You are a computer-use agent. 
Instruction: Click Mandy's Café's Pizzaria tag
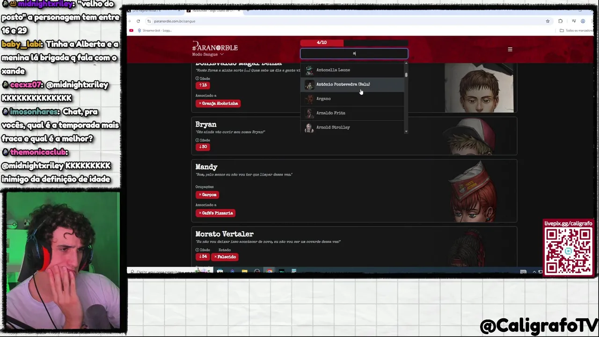click(216, 213)
